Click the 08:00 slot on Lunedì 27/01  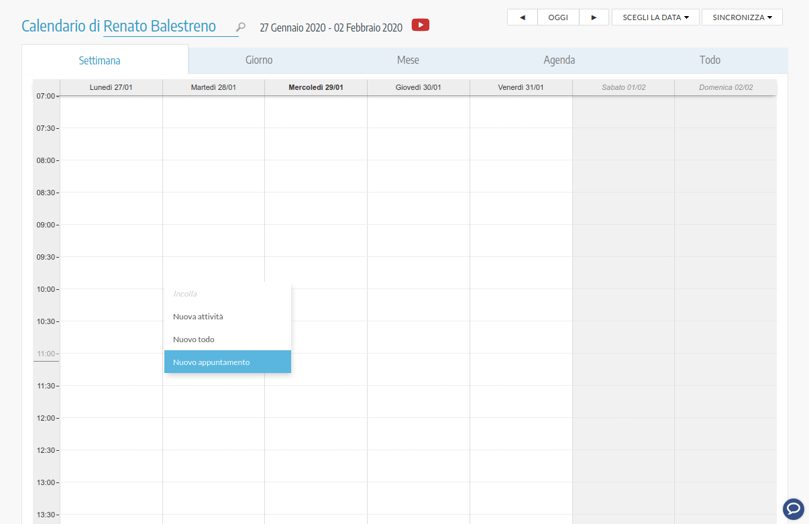tap(111, 168)
